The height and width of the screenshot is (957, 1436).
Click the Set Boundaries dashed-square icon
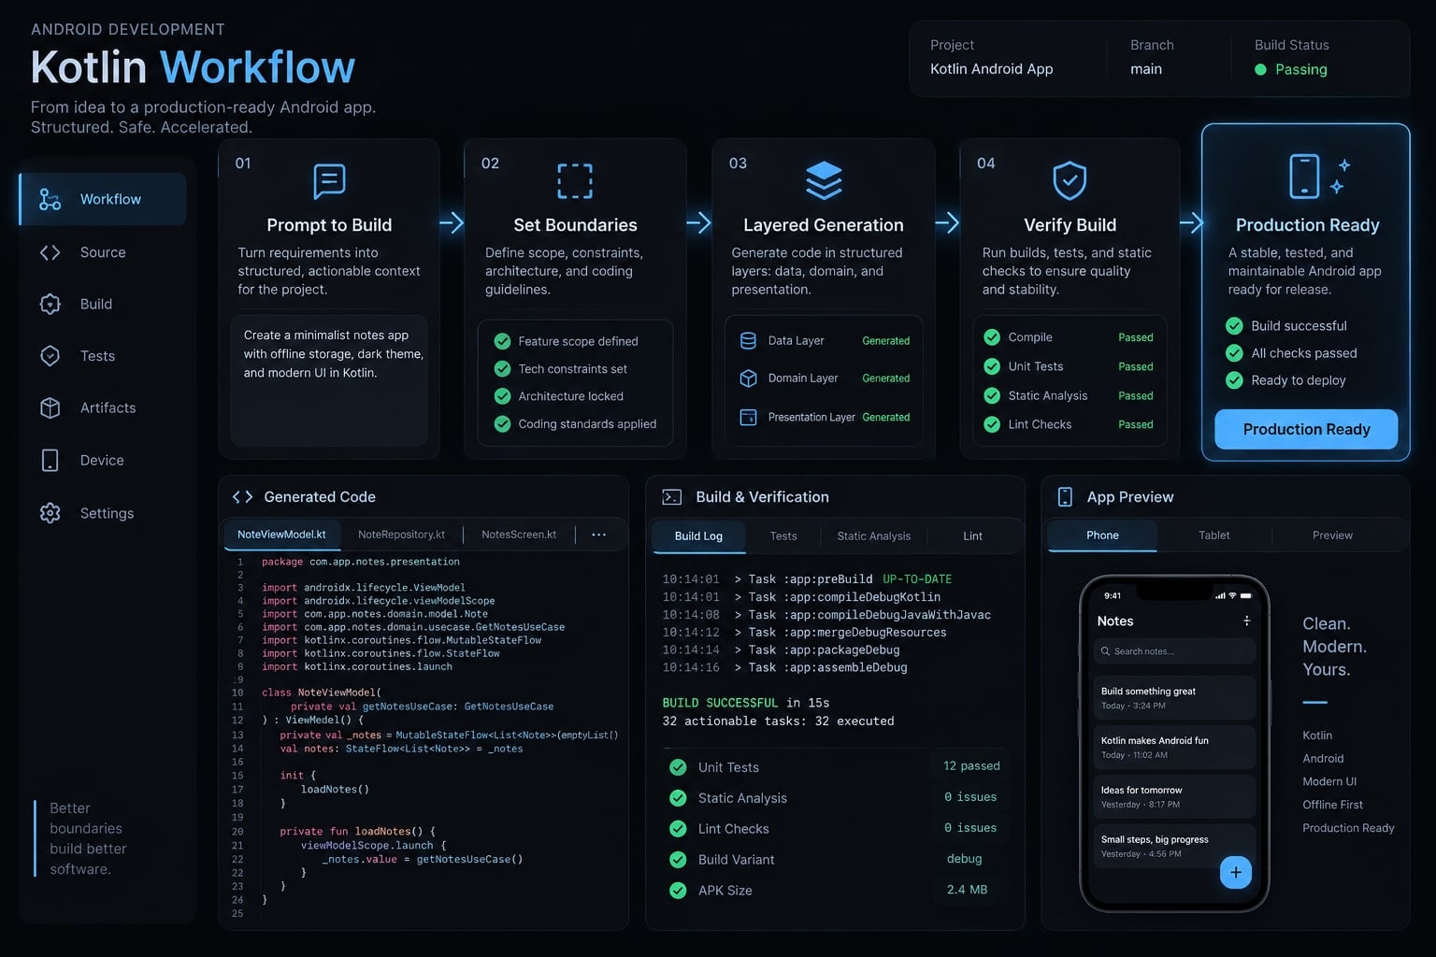575,181
